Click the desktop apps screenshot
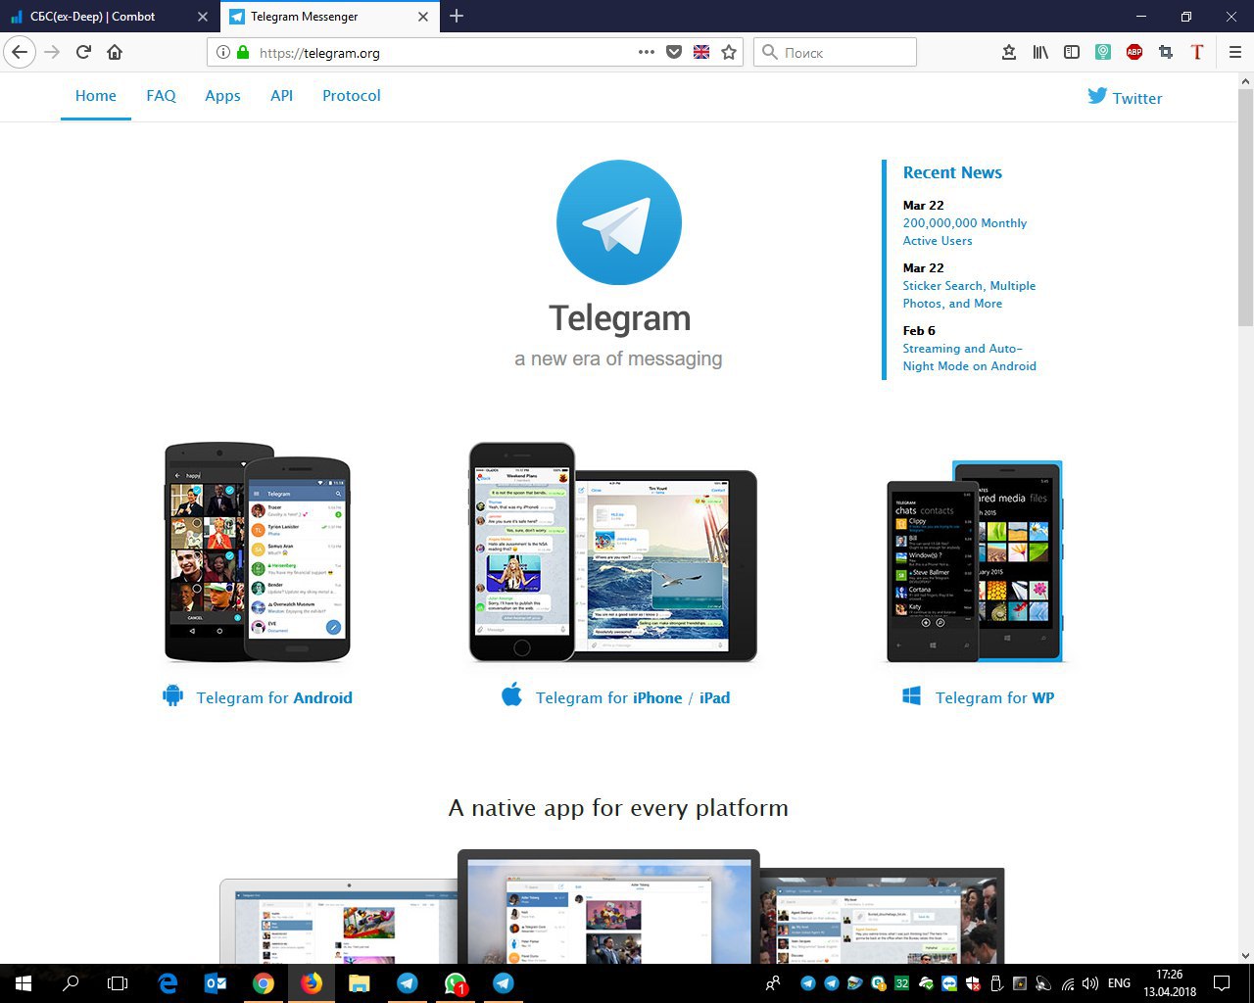The height and width of the screenshot is (1003, 1254). pos(612,907)
